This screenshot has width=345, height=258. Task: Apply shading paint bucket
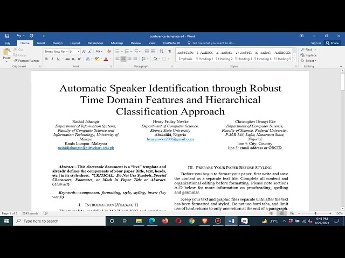point(155,59)
